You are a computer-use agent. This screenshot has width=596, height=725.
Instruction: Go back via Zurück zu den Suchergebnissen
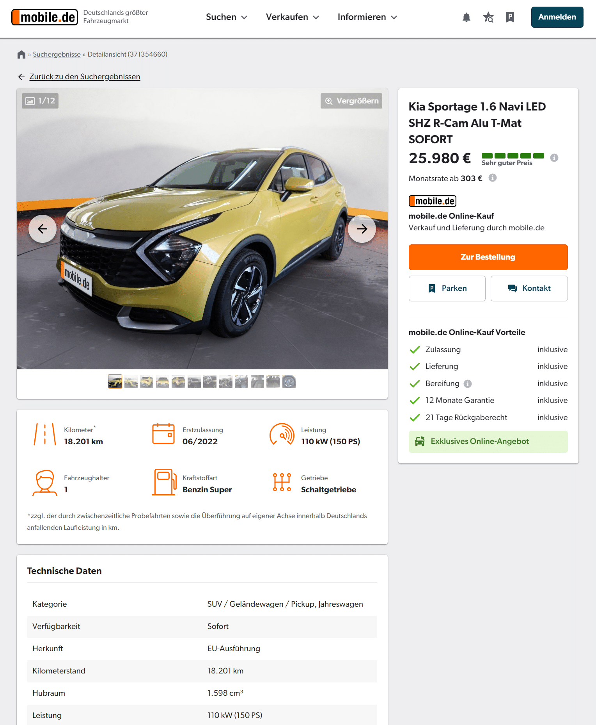click(x=84, y=77)
